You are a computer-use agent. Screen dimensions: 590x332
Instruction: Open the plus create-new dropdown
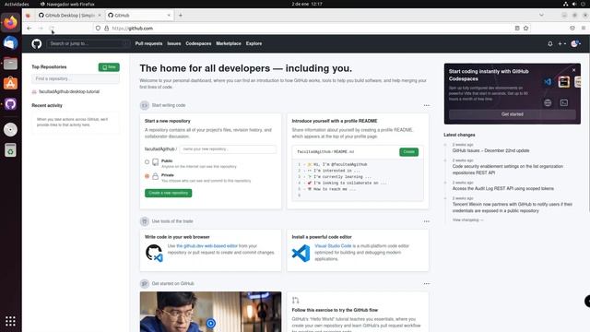(561, 43)
